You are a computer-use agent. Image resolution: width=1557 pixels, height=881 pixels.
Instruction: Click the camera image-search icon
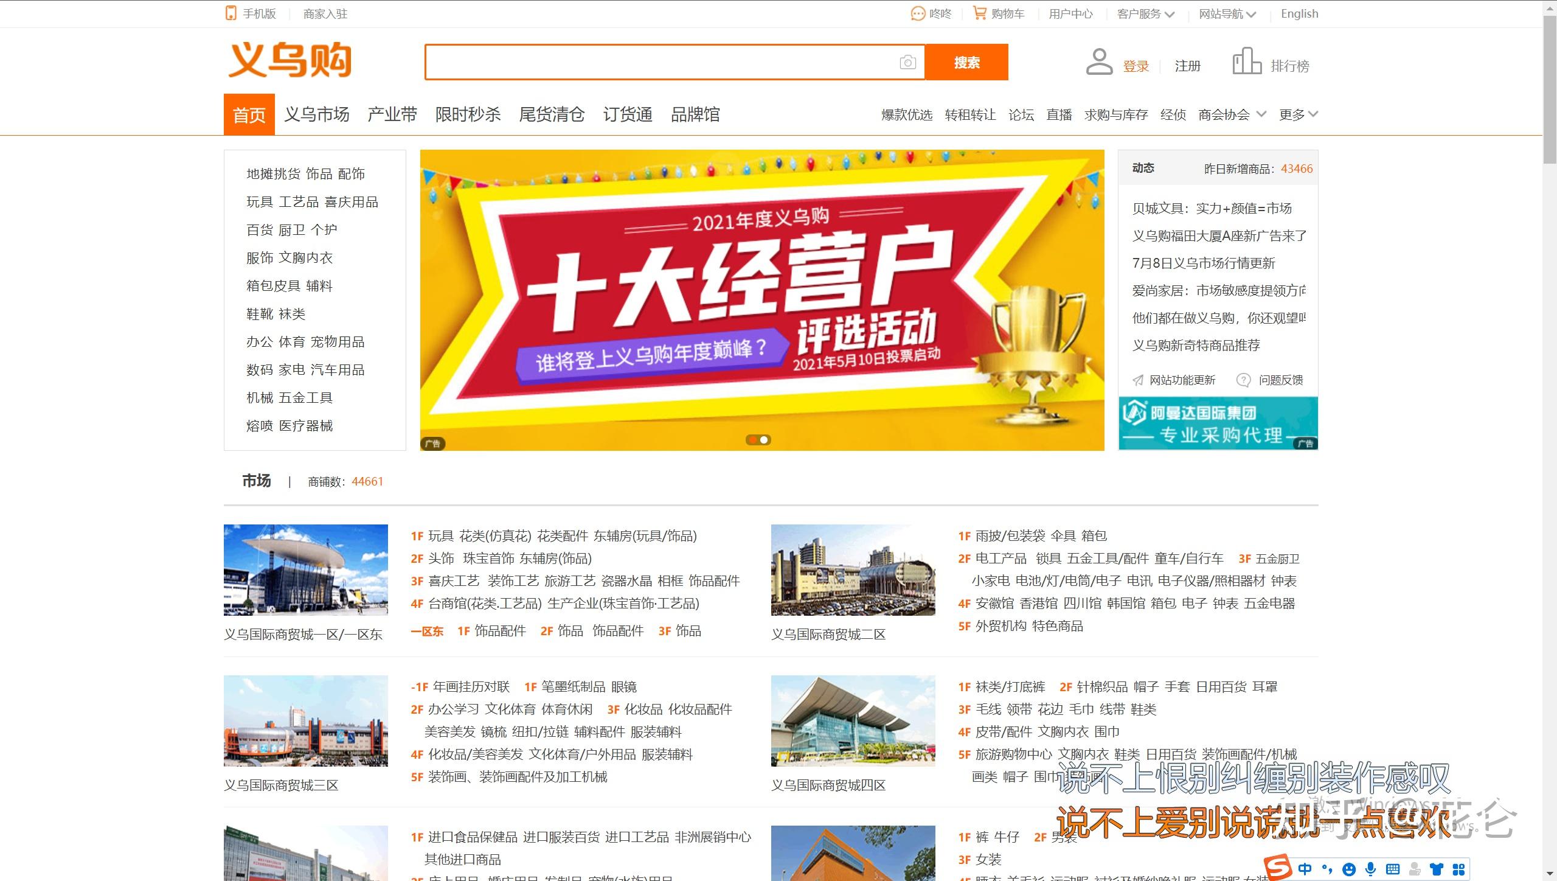click(907, 62)
